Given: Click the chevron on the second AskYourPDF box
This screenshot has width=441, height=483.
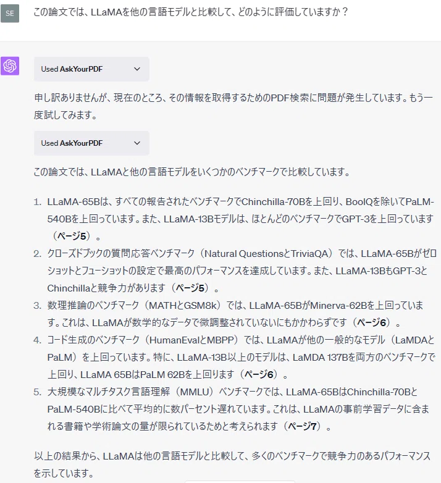Looking at the screenshot, I should coord(137,143).
